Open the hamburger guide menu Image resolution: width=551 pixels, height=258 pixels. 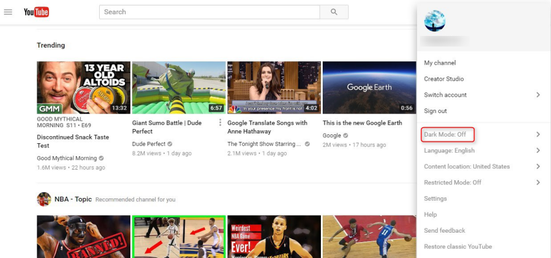point(8,12)
